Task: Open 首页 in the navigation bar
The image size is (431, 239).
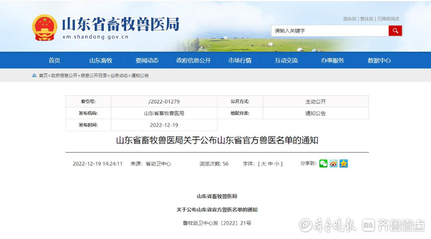Action: [54, 60]
